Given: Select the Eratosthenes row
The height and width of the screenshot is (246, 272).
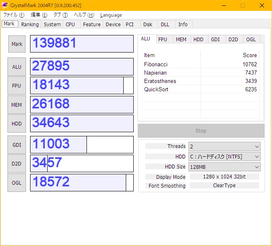Looking at the screenshot, I should click(x=201, y=81).
